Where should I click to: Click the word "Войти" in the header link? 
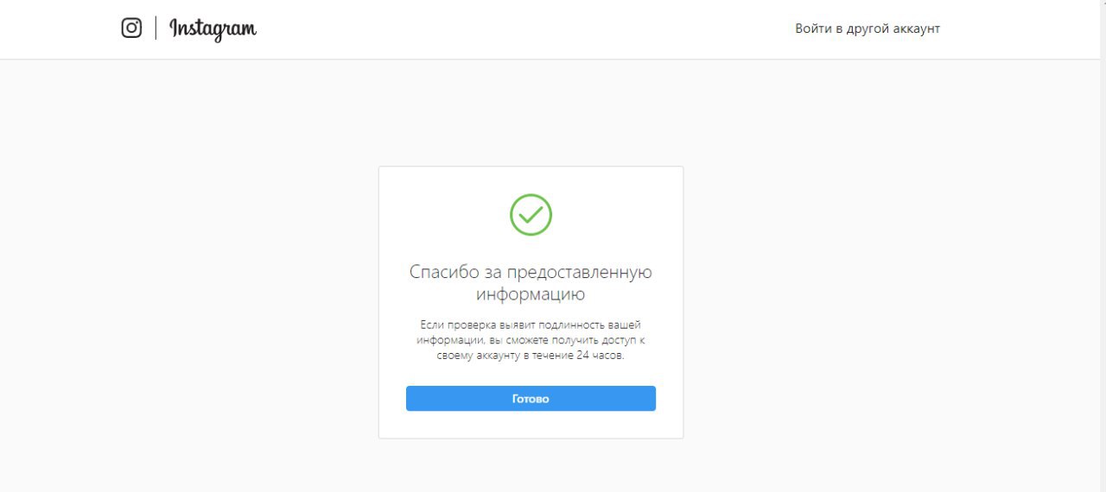[x=812, y=28]
